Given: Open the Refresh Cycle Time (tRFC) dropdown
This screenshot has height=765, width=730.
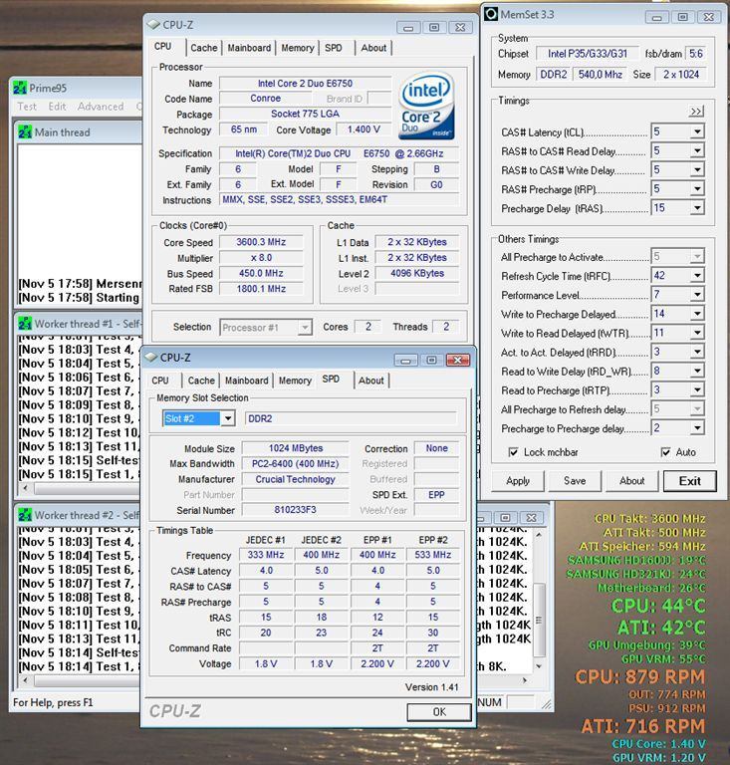Looking at the screenshot, I should point(697,276).
